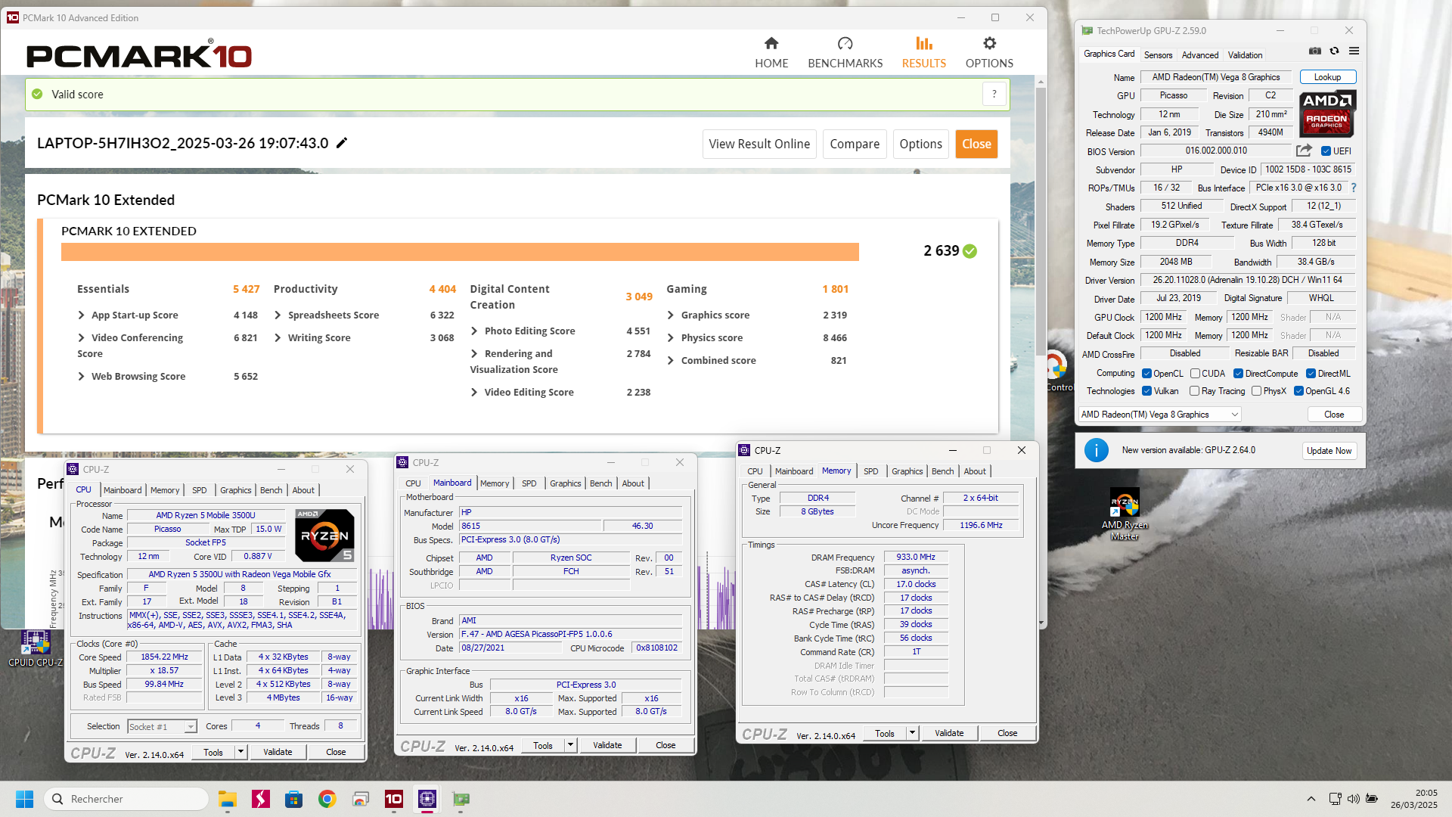The width and height of the screenshot is (1452, 817).
Task: Click Update Now for GPU-Z
Action: point(1329,451)
